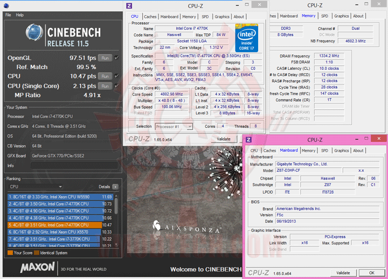This screenshot has height=279, width=388.
Task: Select ranking row 4.90 GHz i7-4770K
Action: (x=60, y=211)
